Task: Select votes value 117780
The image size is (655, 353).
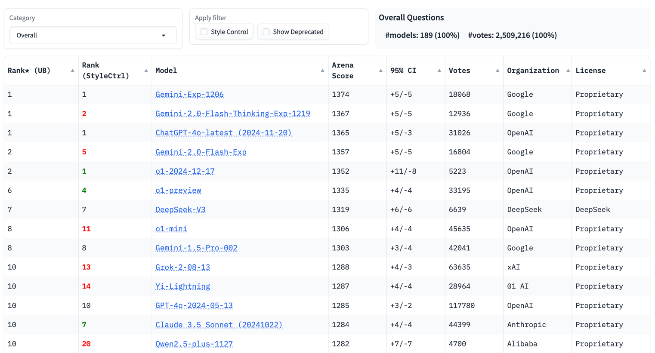Action: tap(461, 306)
